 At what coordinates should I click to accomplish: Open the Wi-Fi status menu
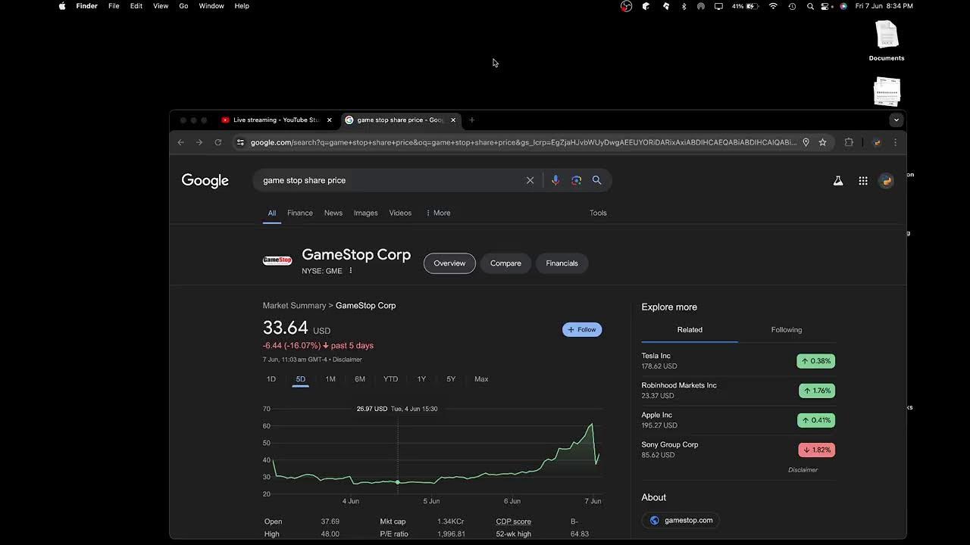click(x=773, y=6)
